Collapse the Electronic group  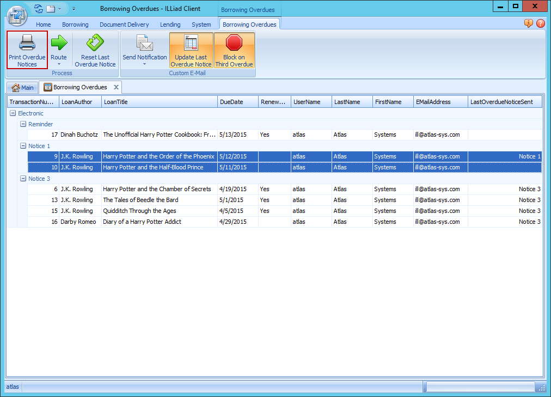click(13, 113)
